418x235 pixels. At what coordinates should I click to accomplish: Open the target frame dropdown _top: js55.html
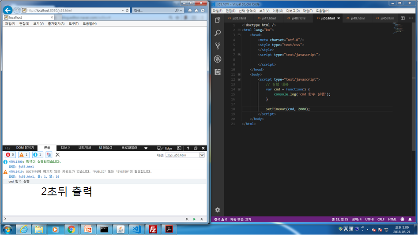click(x=185, y=155)
